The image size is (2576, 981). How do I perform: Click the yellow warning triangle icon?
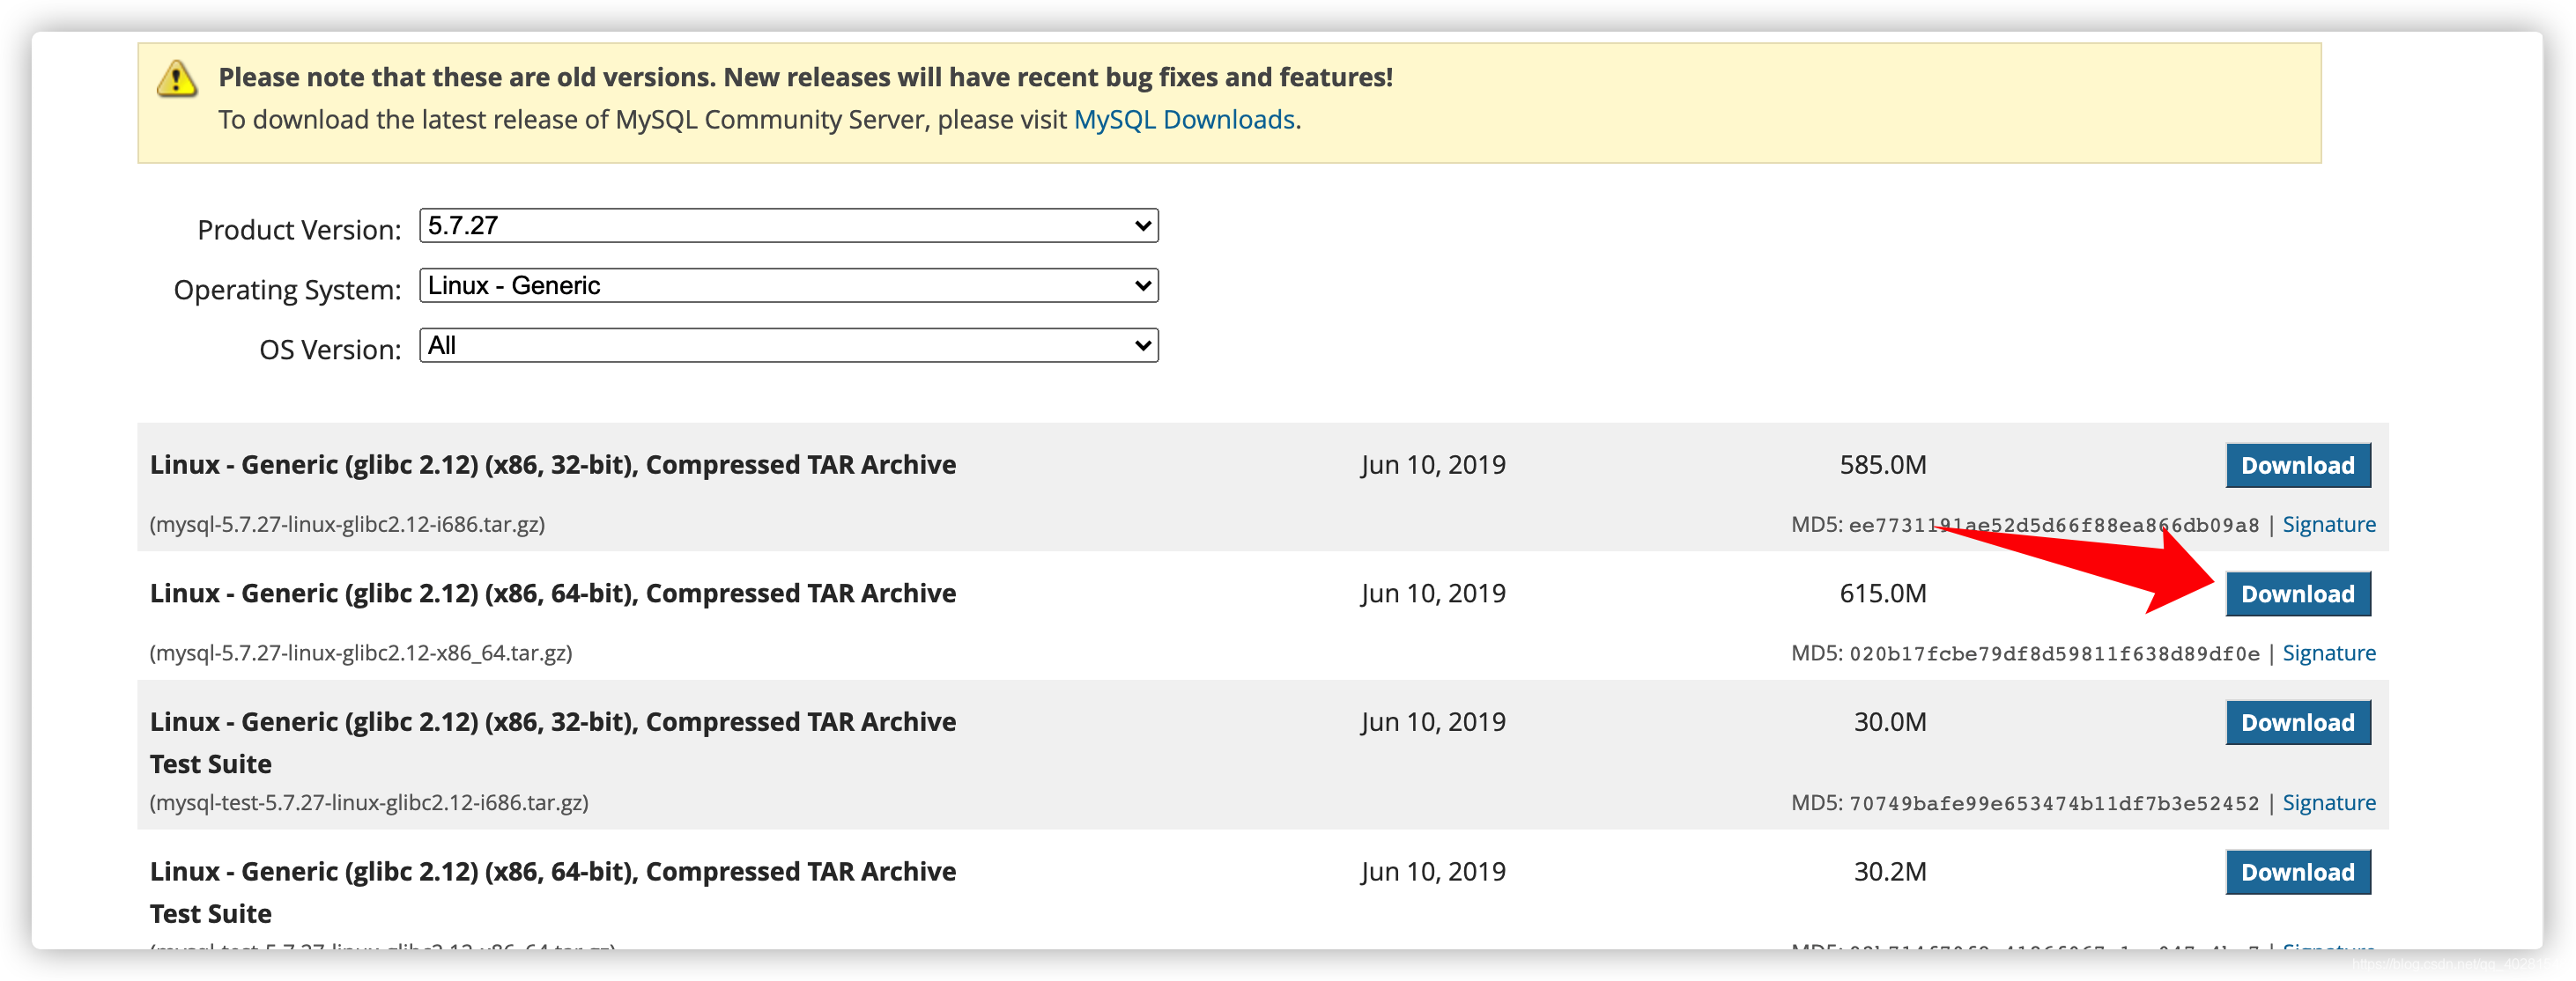pos(177,78)
